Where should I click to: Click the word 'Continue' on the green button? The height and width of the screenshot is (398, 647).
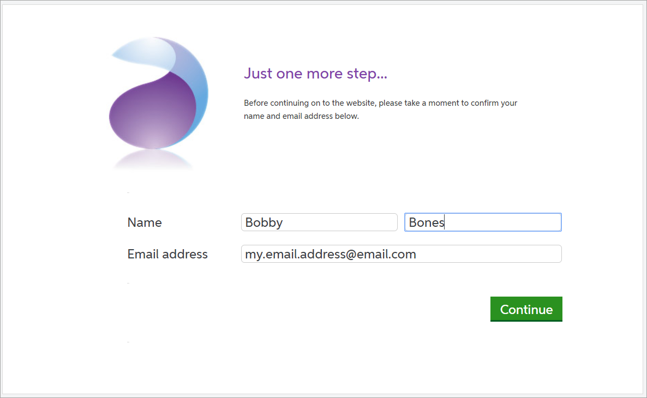click(x=526, y=309)
